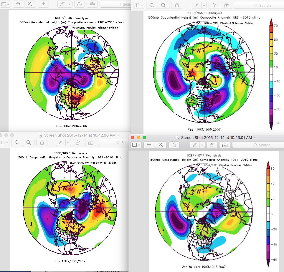
Task: Zoom in on the Dec 1982 map window
Action: pos(30,4)
